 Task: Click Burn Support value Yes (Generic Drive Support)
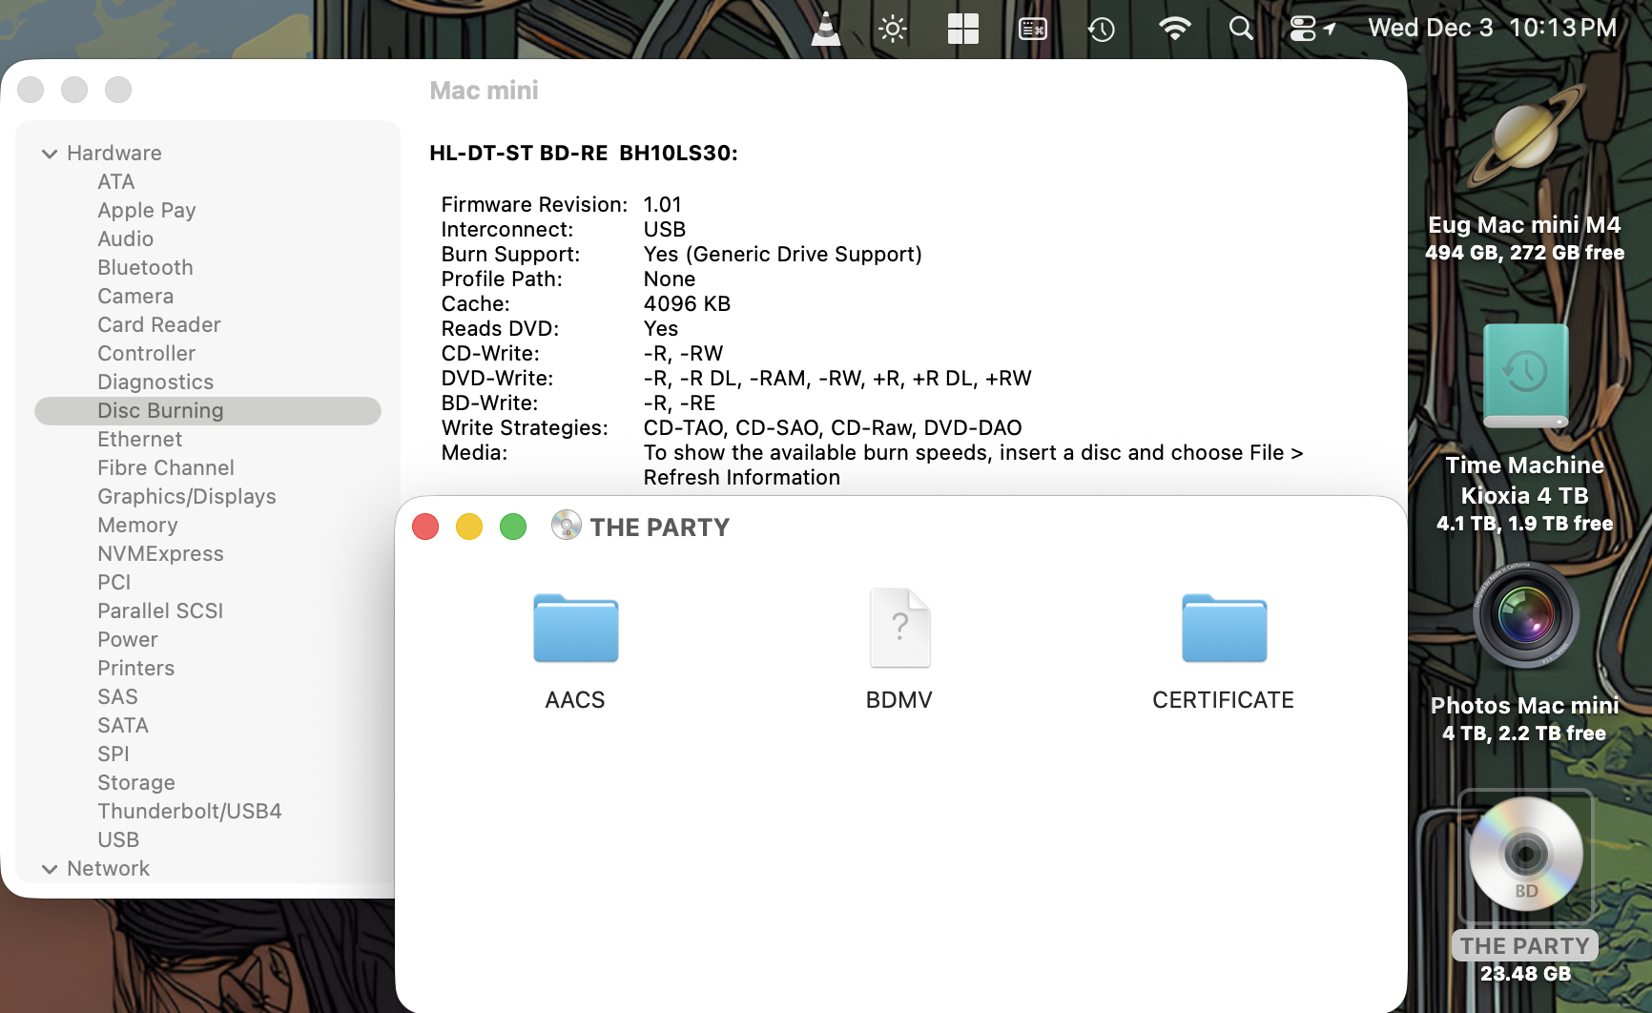point(783,254)
